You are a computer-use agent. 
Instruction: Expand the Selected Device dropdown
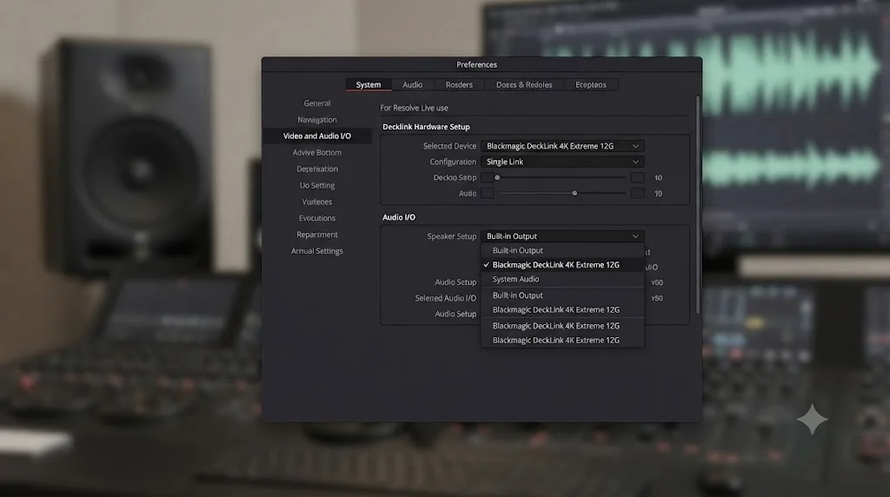coord(562,146)
